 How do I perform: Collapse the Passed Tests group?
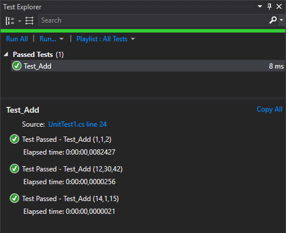(x=6, y=55)
